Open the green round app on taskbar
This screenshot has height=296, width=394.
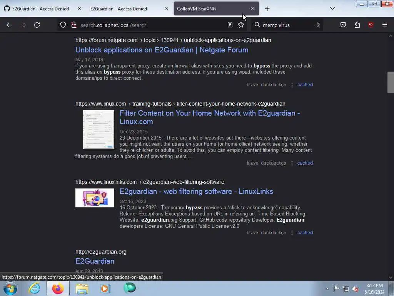pos(130,288)
